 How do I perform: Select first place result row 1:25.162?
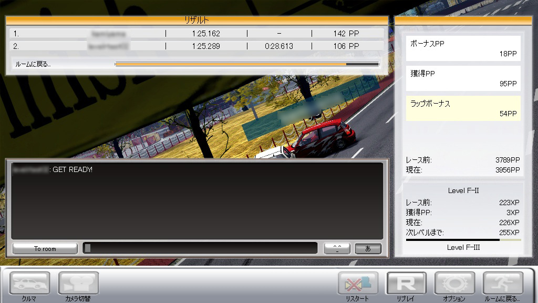click(x=196, y=34)
